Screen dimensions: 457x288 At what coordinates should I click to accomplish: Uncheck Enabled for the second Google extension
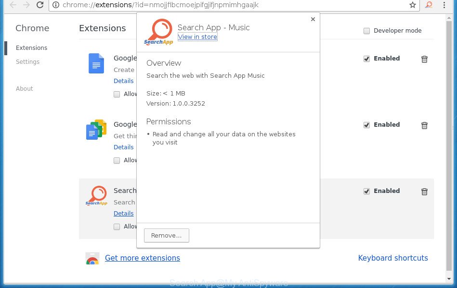point(366,125)
